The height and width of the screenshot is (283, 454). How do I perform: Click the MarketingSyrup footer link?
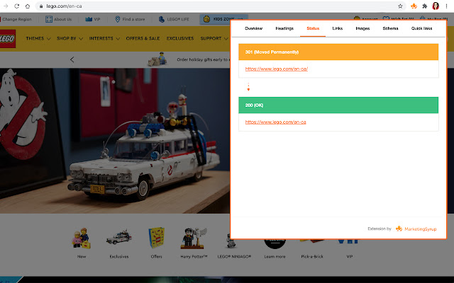[x=416, y=229]
